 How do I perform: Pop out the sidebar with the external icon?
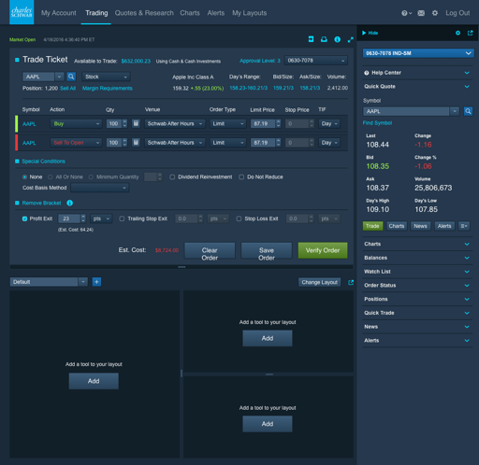(471, 33)
